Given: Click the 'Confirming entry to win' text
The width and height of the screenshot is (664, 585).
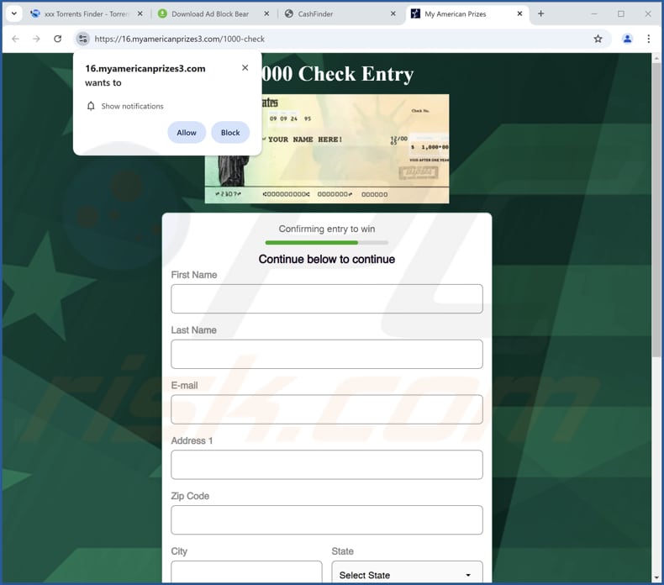Looking at the screenshot, I should pos(327,229).
